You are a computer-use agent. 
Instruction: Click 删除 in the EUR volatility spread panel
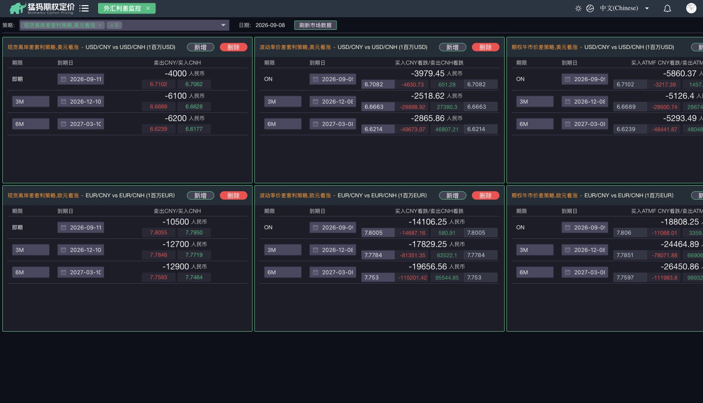coord(485,195)
